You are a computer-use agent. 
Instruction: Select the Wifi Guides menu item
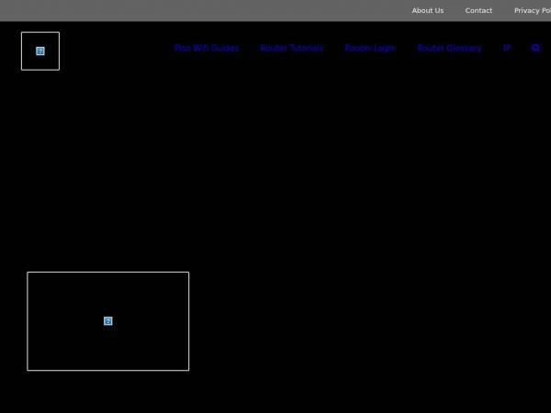pyautogui.click(x=207, y=48)
